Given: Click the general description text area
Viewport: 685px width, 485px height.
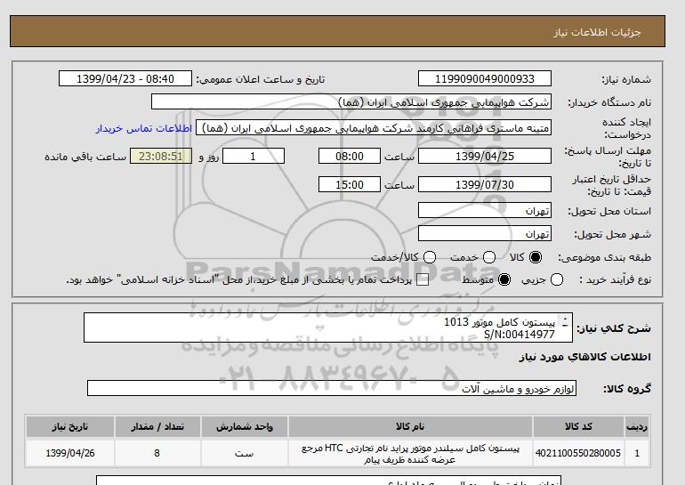Looking at the screenshot, I should click(x=327, y=327).
